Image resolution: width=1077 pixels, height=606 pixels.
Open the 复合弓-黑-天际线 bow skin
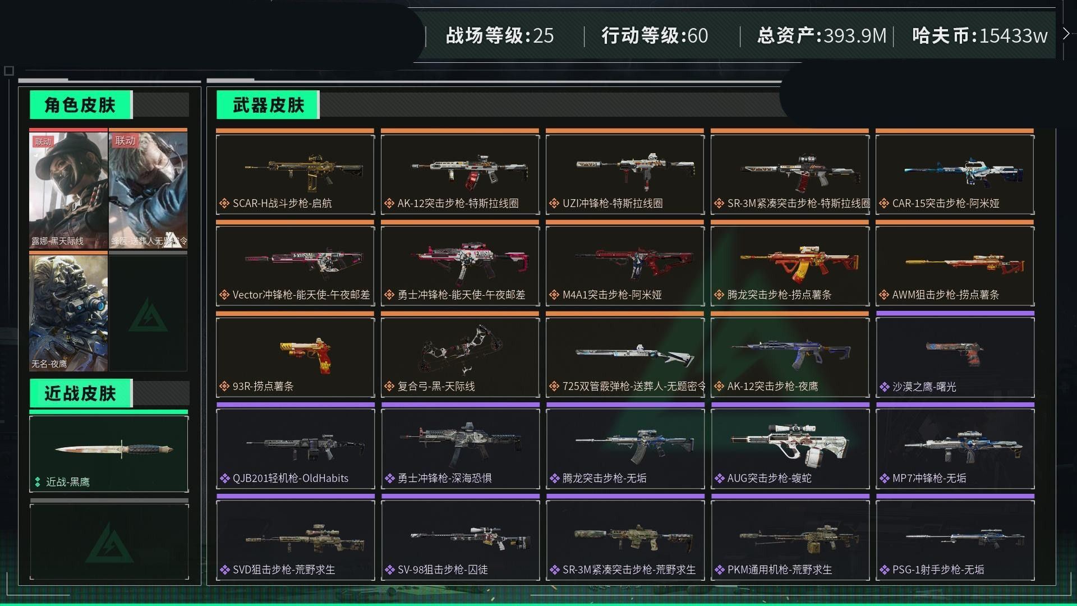(x=460, y=357)
